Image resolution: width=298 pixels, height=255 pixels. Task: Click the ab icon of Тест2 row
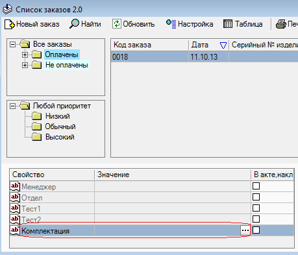click(15, 219)
